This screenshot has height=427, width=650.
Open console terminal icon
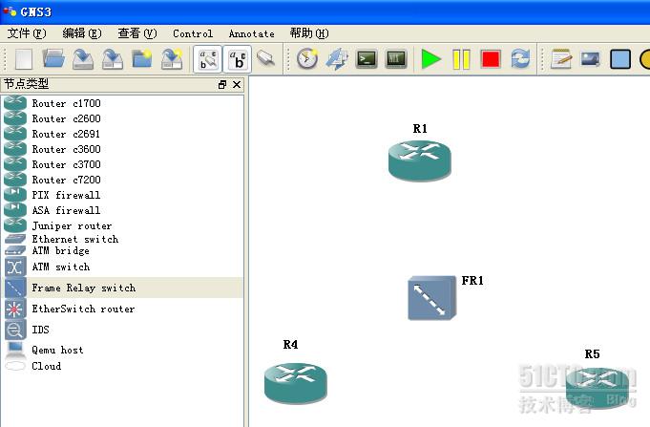(x=367, y=59)
